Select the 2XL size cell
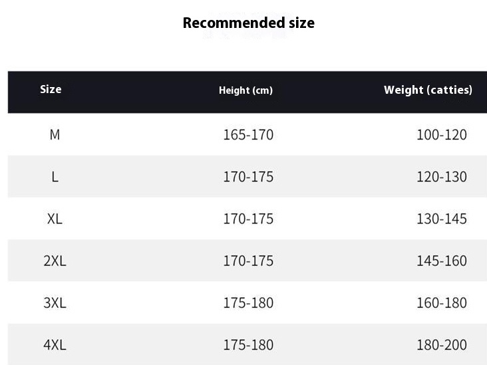Image resolution: width=487 pixels, height=365 pixels. (x=55, y=261)
